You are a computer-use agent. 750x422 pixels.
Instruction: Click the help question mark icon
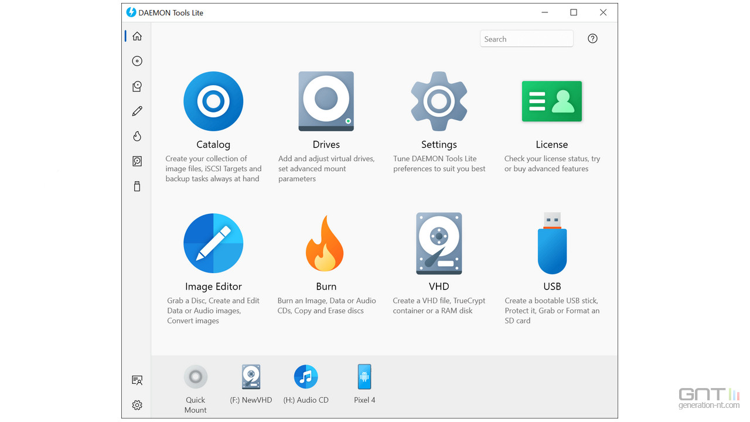click(x=592, y=39)
